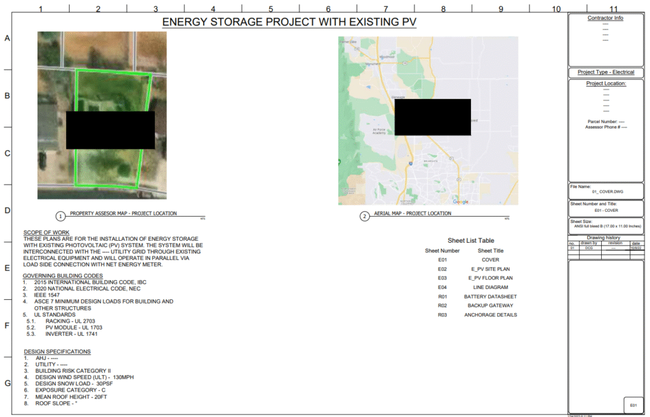Click the 'E_PV FLOOR PLAN' table row

click(x=475, y=278)
